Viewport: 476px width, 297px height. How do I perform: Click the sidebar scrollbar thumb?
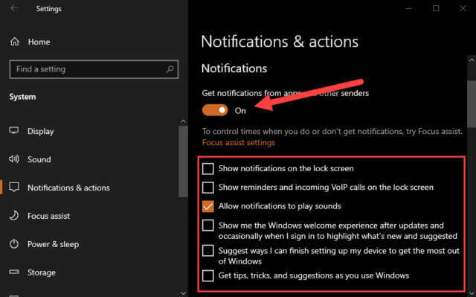tap(183, 162)
